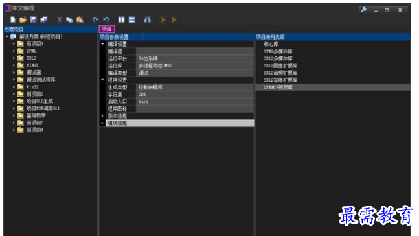
Task: Switch to vertical split layout icon
Action: click(x=121, y=19)
